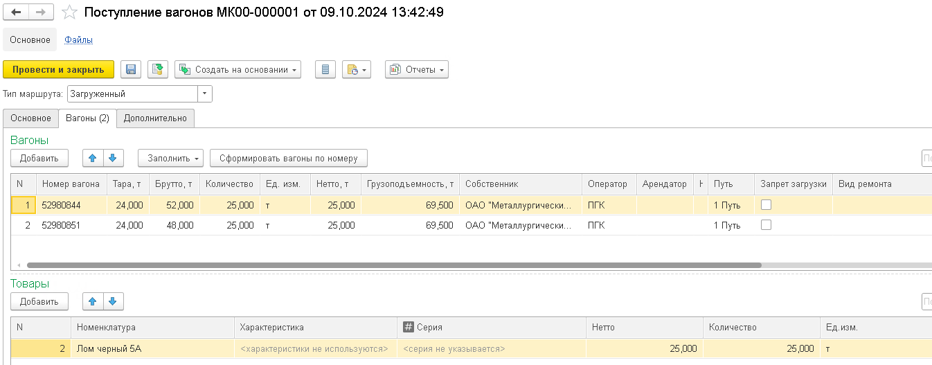Screen dimensions: 932x365
Task: Open the document movements list icon
Action: [325, 69]
